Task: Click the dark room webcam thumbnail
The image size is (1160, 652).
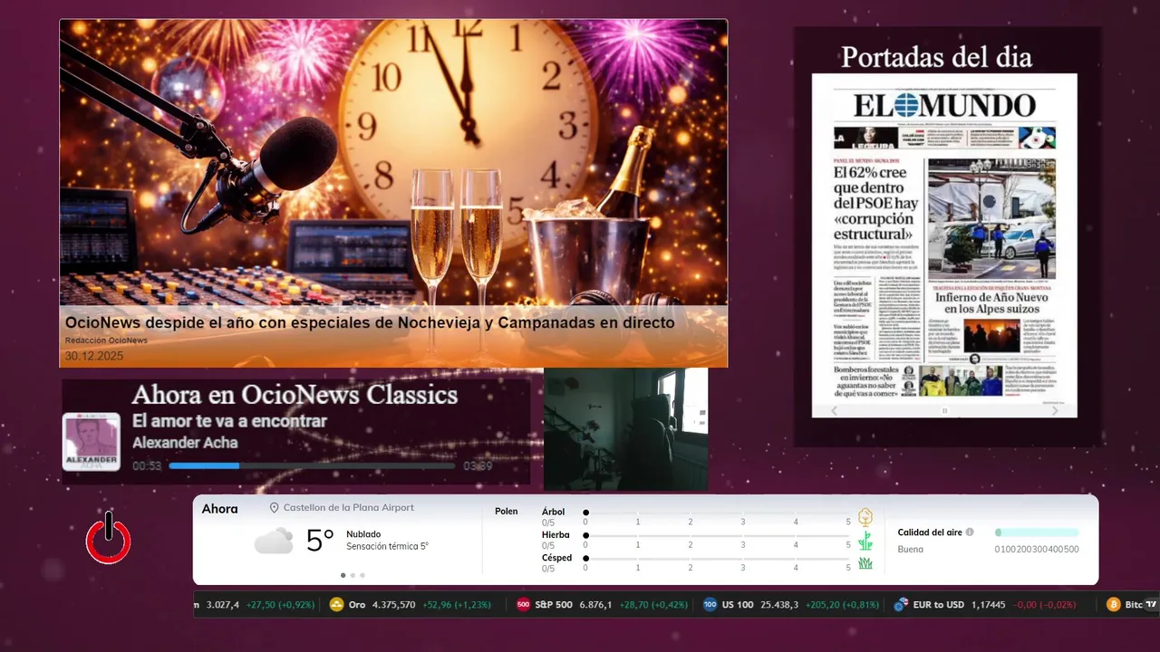Action: pyautogui.click(x=625, y=429)
